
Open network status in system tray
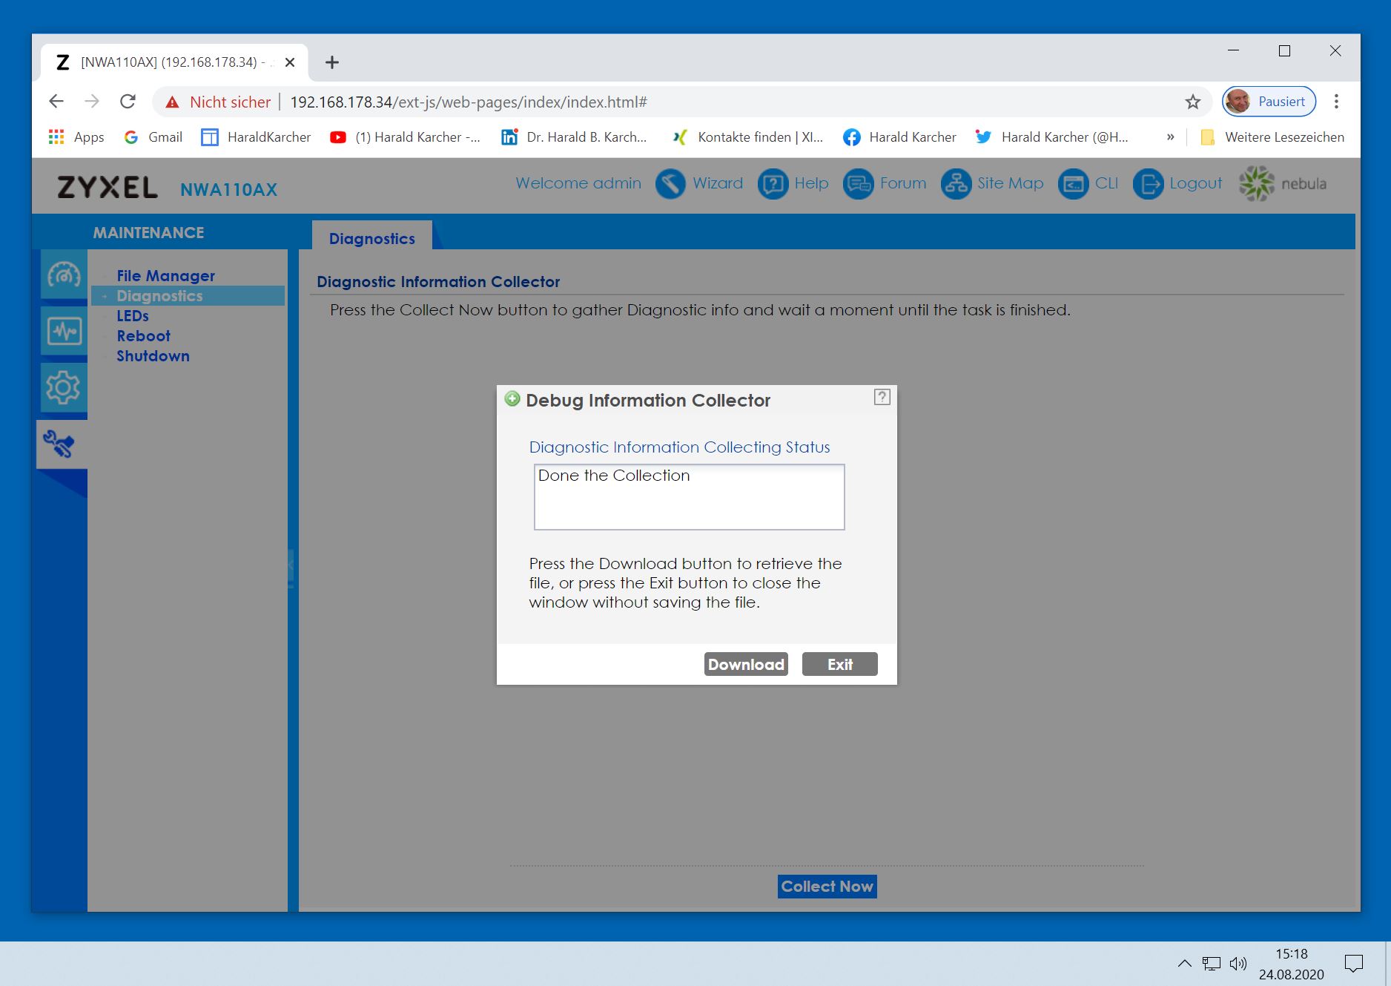coord(1212,964)
